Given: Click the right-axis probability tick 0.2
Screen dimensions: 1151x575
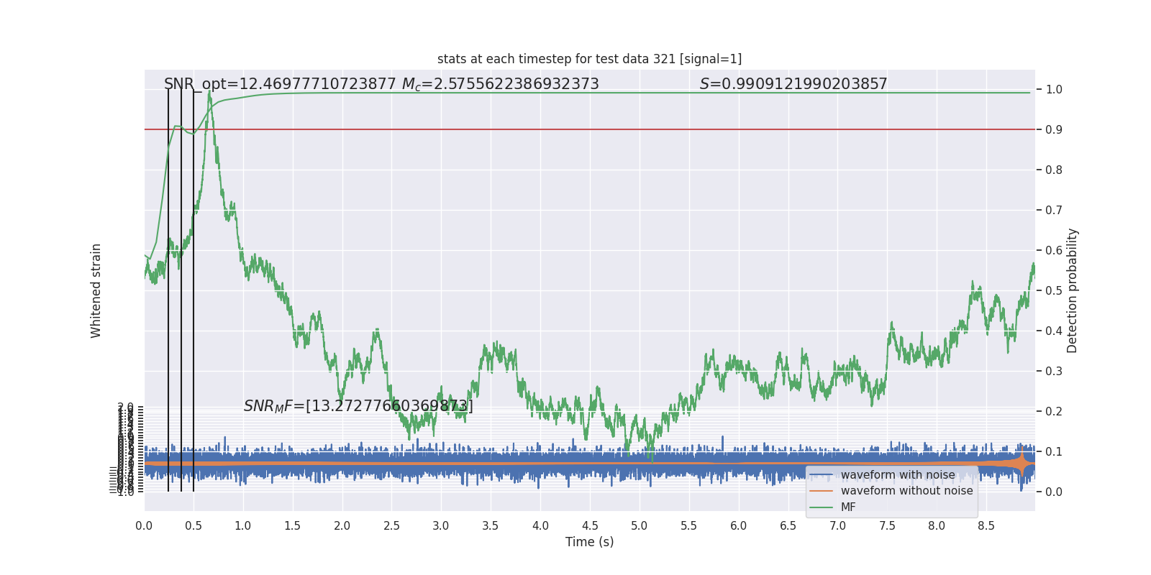Looking at the screenshot, I should pos(1054,412).
